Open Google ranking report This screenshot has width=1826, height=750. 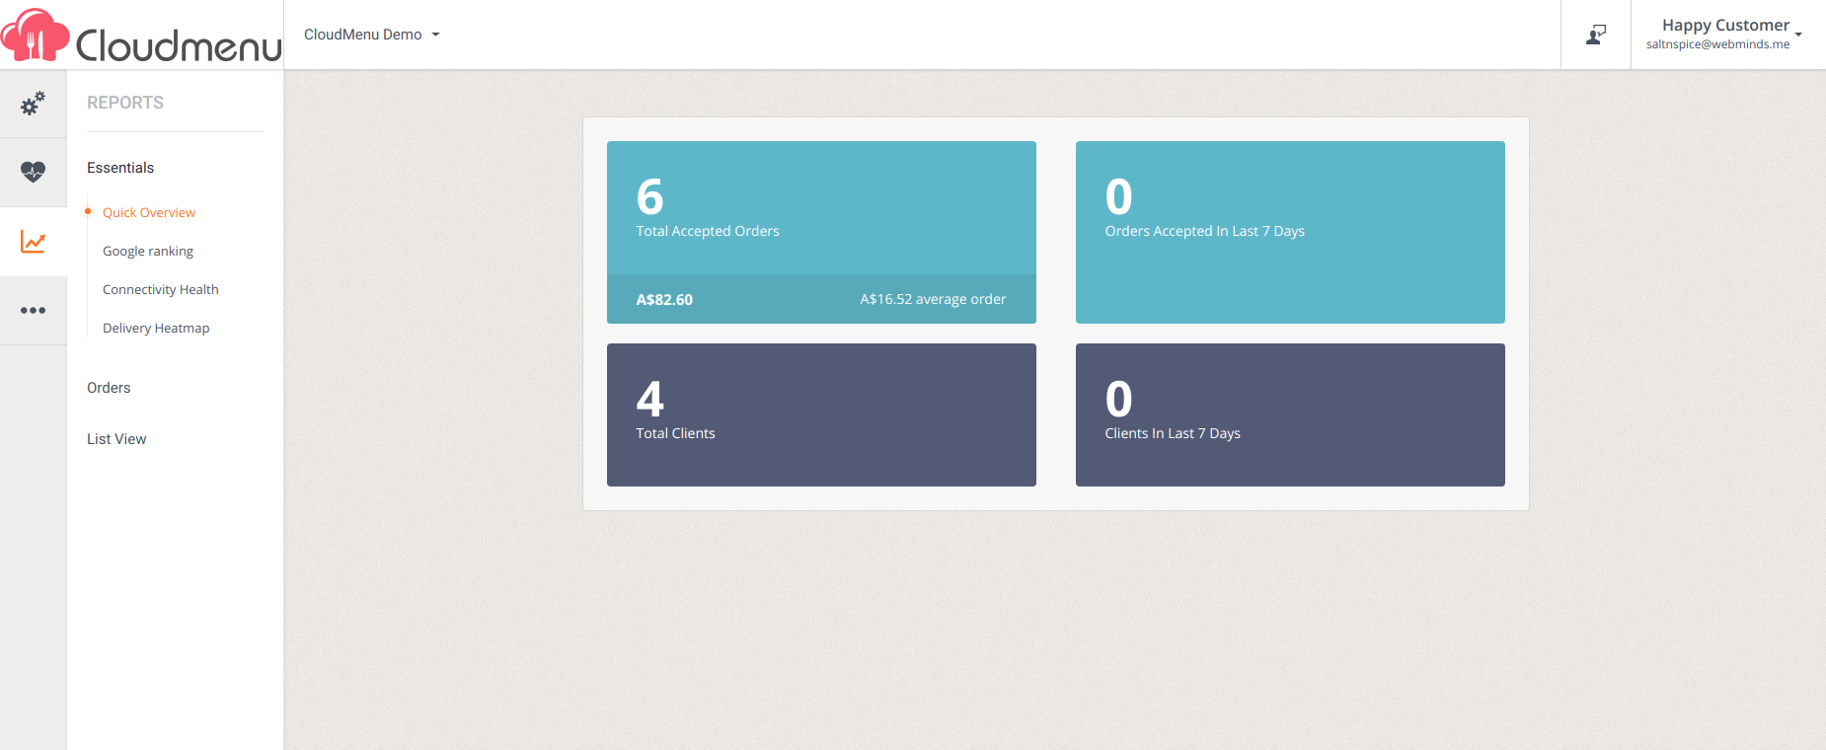coord(148,251)
